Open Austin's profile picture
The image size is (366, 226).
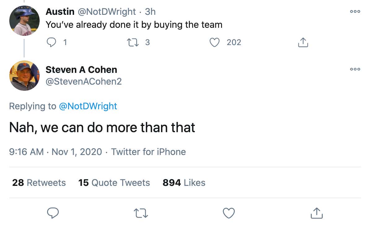[x=24, y=21]
